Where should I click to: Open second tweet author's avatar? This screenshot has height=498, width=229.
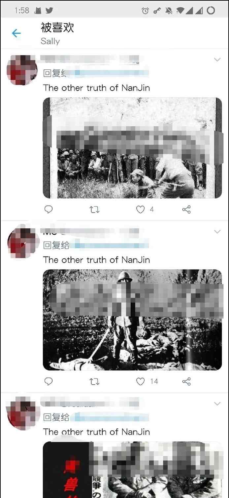coord(22,242)
